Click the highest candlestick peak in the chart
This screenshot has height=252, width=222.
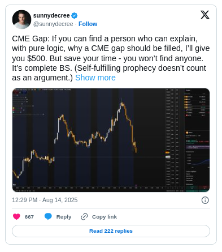pyautogui.click(x=122, y=103)
